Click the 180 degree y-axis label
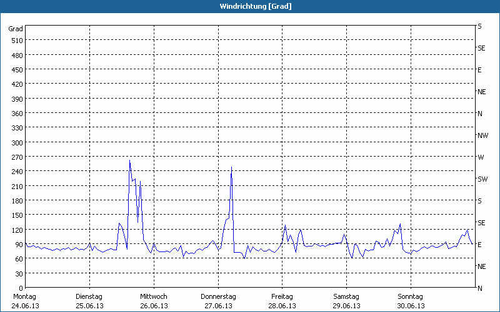This screenshot has height=312, width=500. (16, 201)
